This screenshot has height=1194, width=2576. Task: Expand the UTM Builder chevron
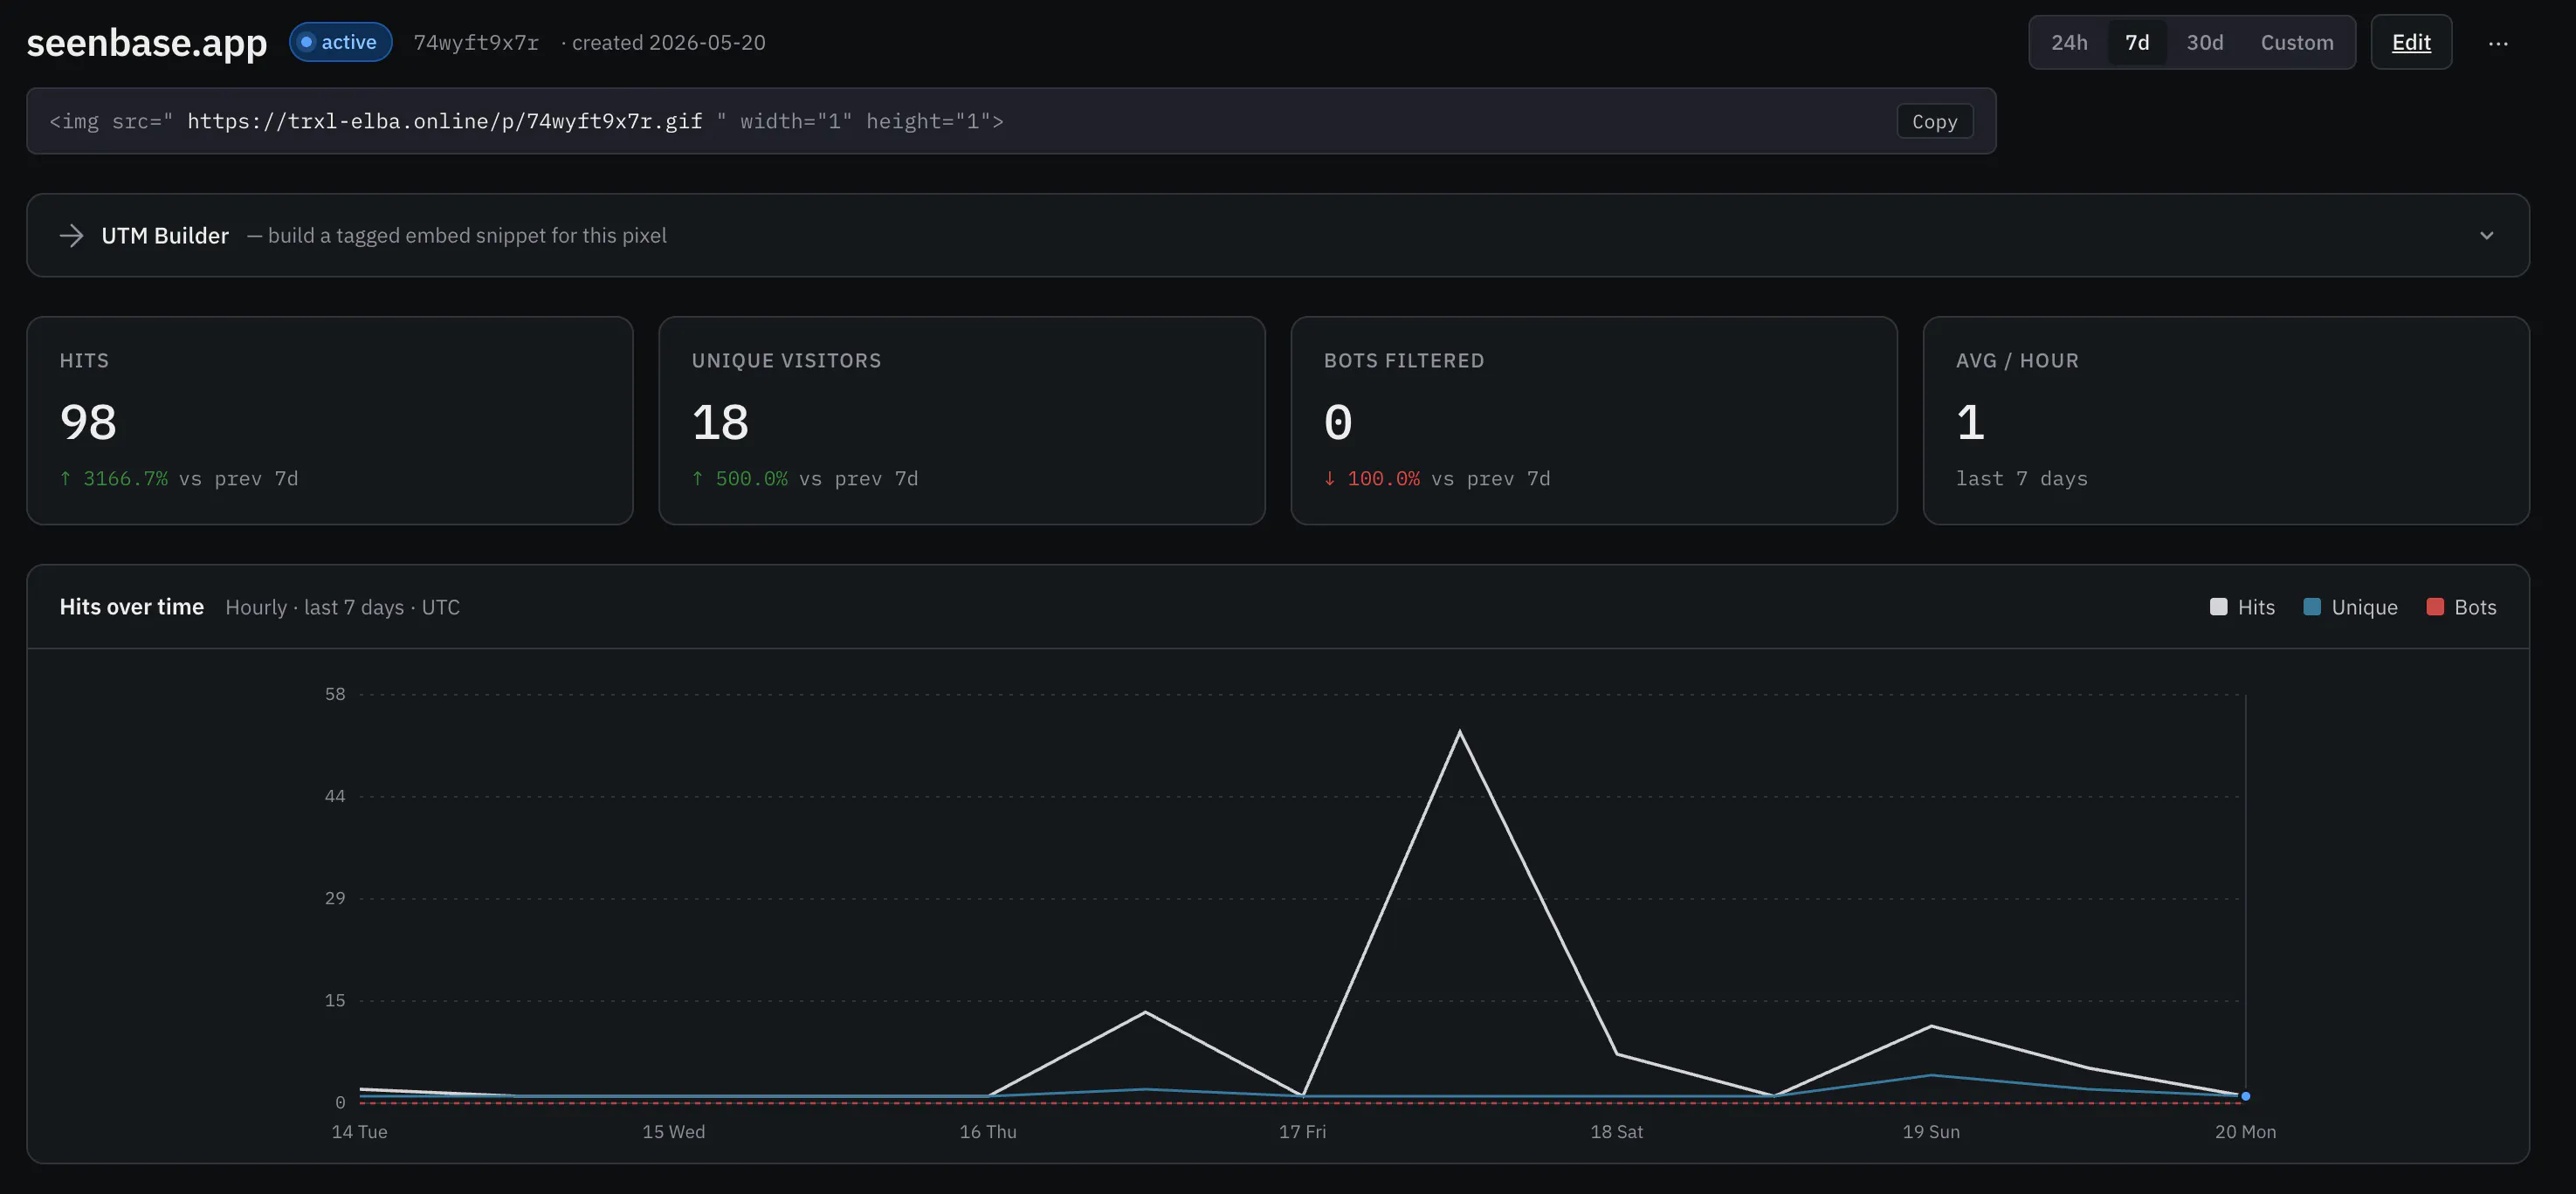click(x=2486, y=236)
